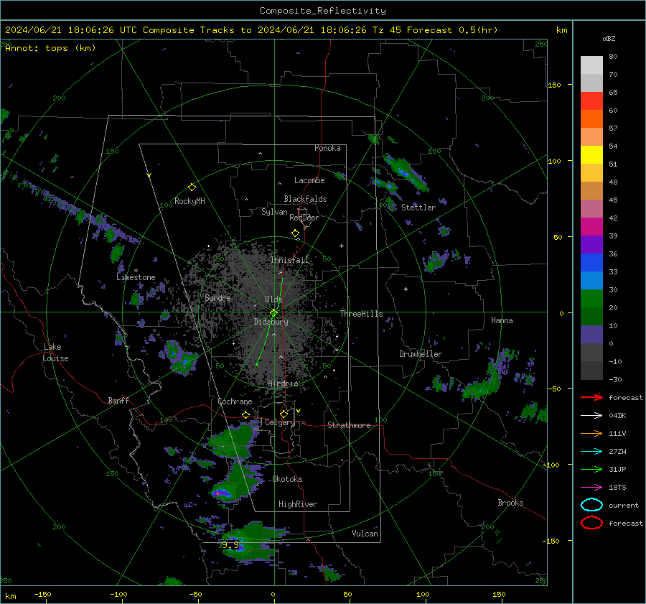Select the 'Blackfalds' label on map
The height and width of the screenshot is (604, 646).
(x=305, y=199)
